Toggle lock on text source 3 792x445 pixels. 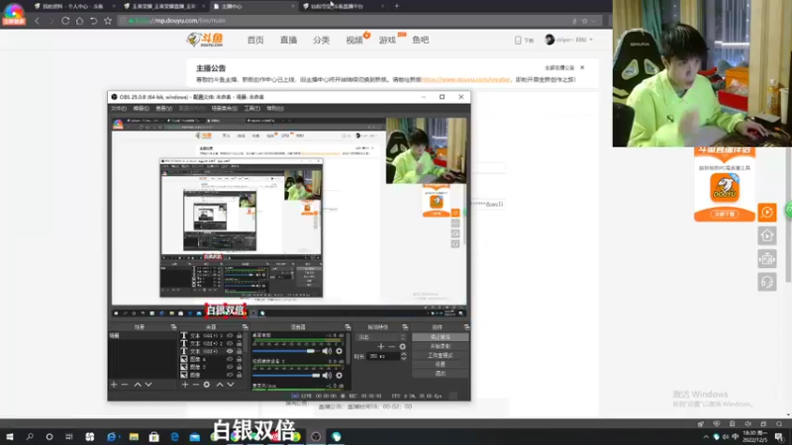[x=239, y=335]
